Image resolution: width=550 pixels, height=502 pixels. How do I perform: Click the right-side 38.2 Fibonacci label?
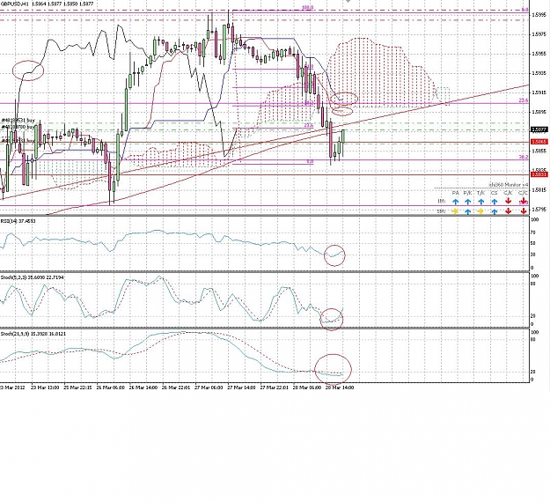(524, 158)
